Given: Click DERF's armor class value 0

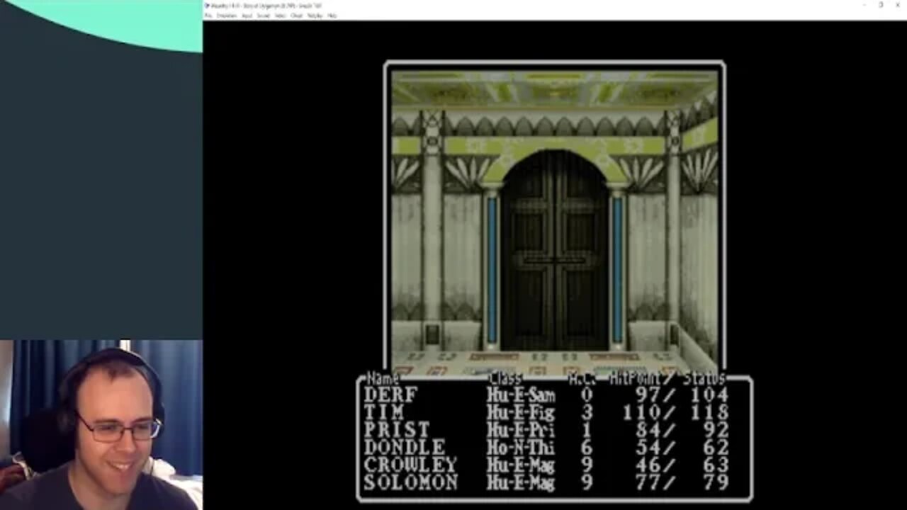Looking at the screenshot, I should pyautogui.click(x=586, y=395).
